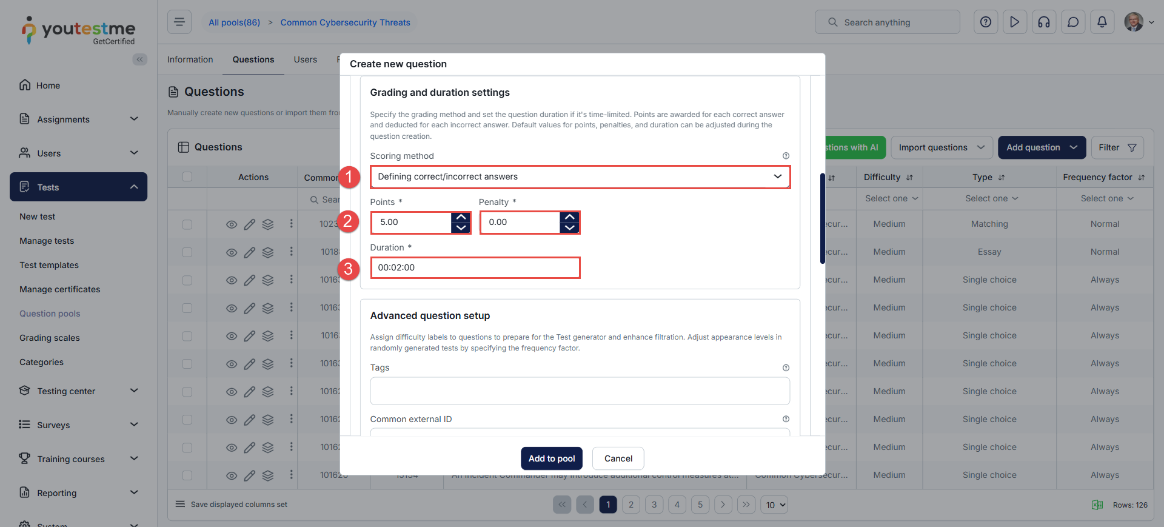
Task: Open Manage certificates in sidebar
Action: coord(60,289)
